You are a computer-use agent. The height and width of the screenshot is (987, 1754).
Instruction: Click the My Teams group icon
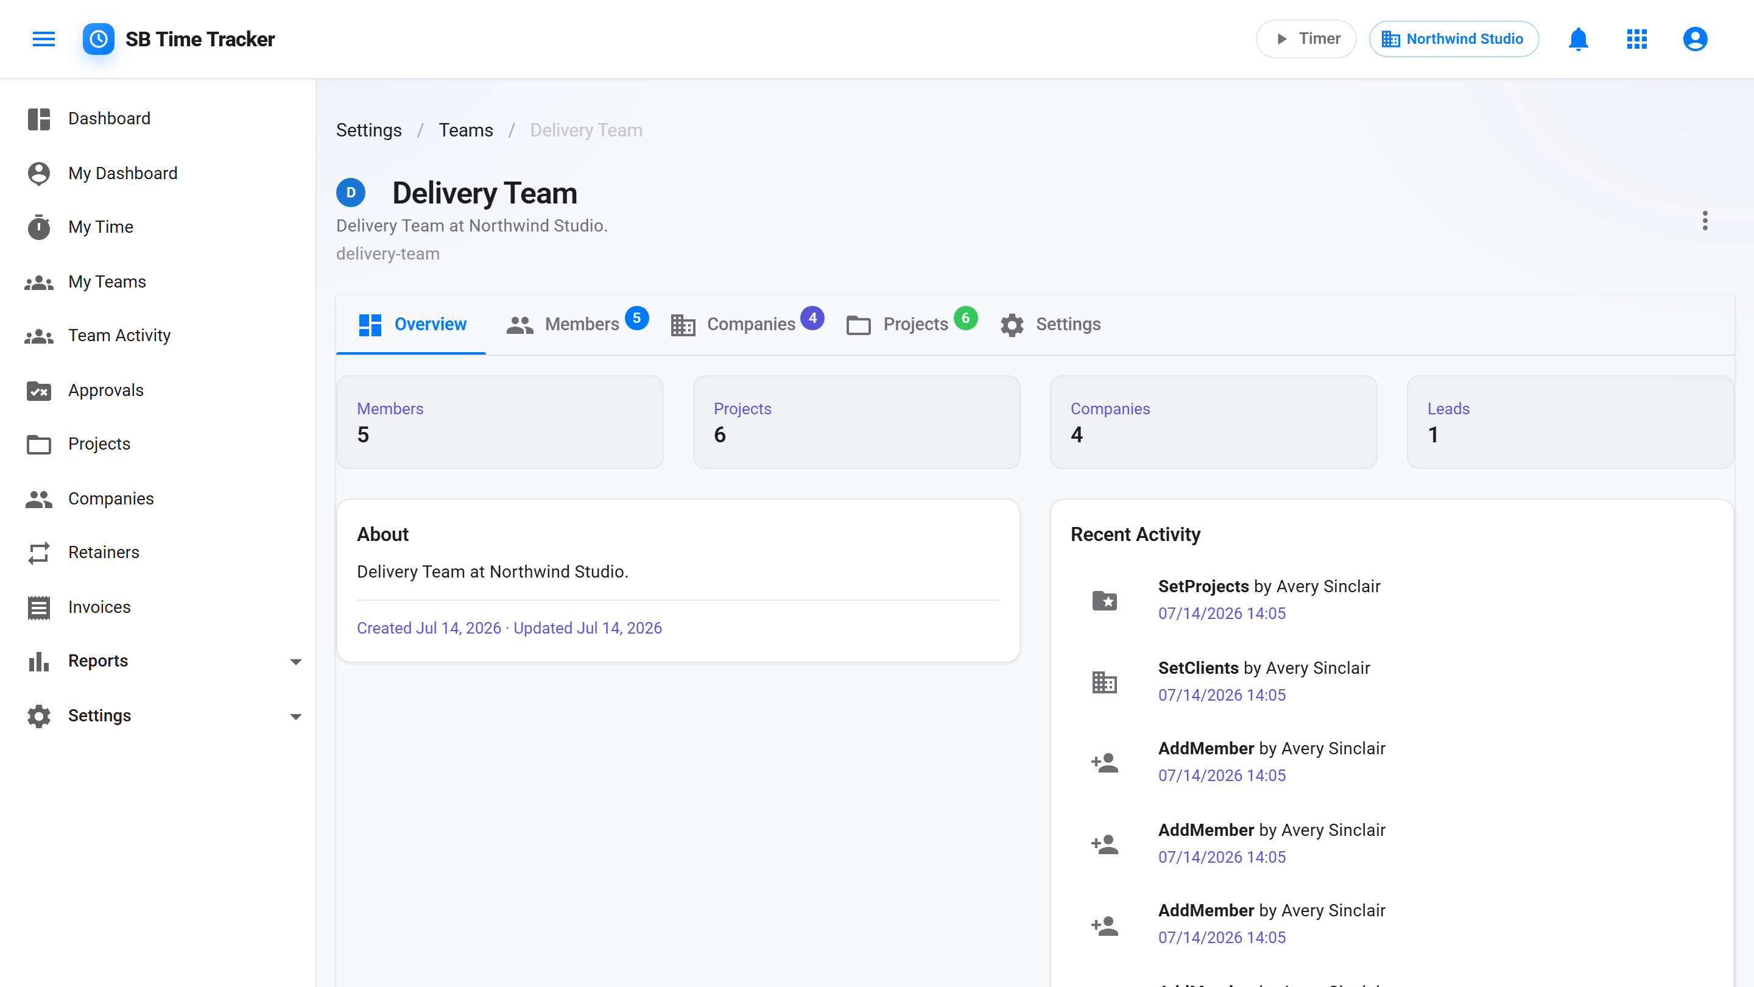(39, 282)
